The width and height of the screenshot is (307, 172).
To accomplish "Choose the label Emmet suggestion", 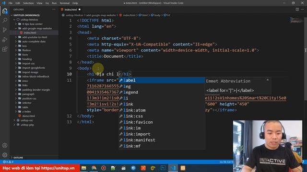I will [162, 80].
